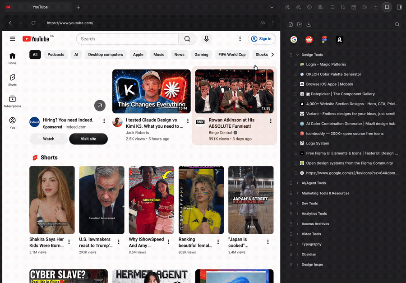Toggle the right sidebar panel
Screen dimensions: 406x283
399,7
